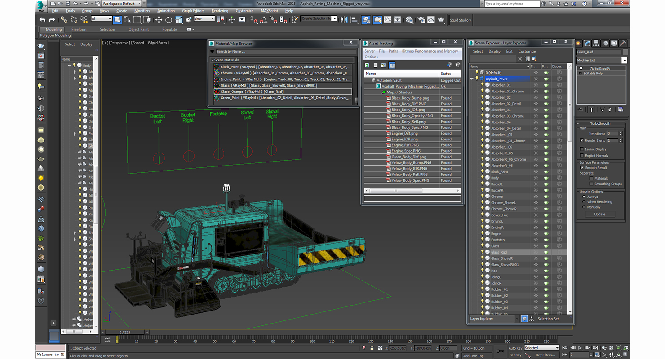
Task: Open Customize menu in Scene Explorer
Action: click(x=527, y=51)
